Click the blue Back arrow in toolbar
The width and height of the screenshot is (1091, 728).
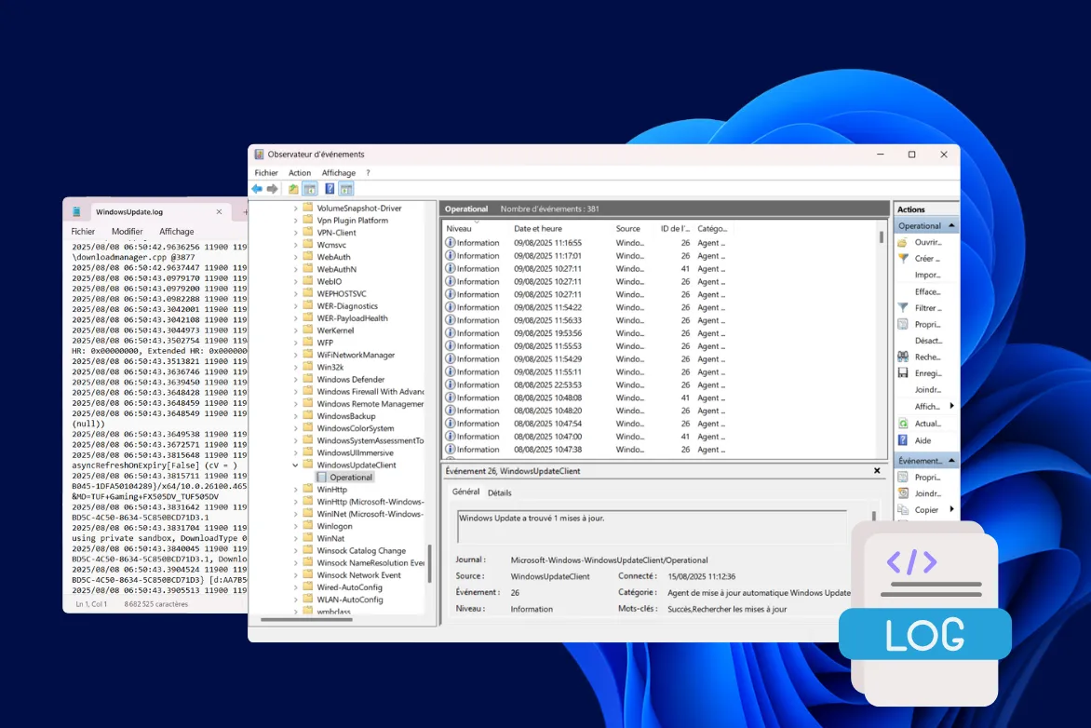[x=257, y=189]
